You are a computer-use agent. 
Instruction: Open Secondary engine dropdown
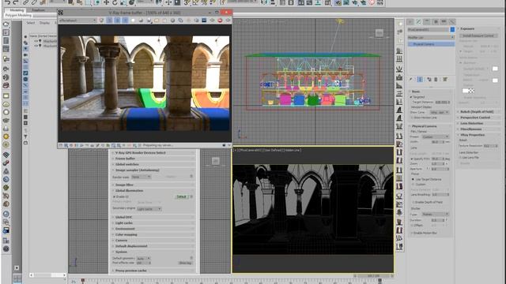[x=149, y=209]
